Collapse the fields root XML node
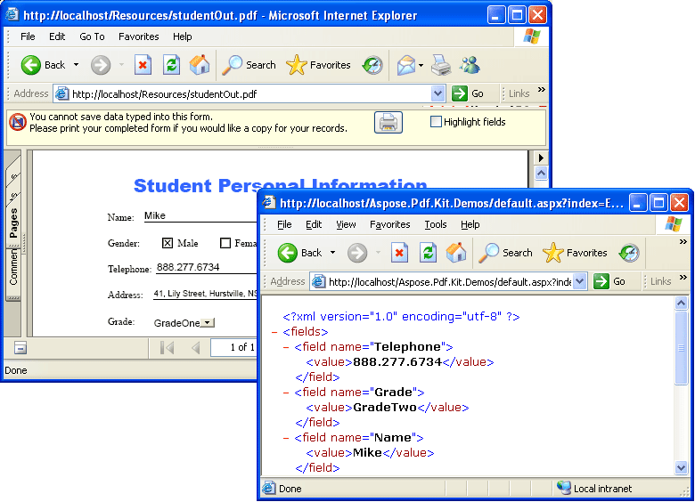This screenshot has width=695, height=502. click(274, 332)
